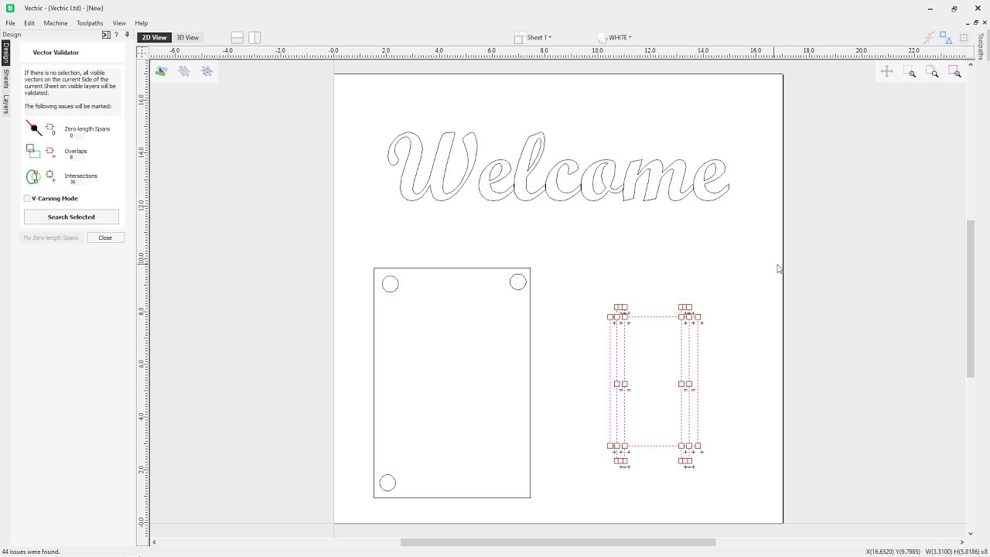Click the scroll right arrow
Image resolution: width=990 pixels, height=557 pixels.
(963, 542)
